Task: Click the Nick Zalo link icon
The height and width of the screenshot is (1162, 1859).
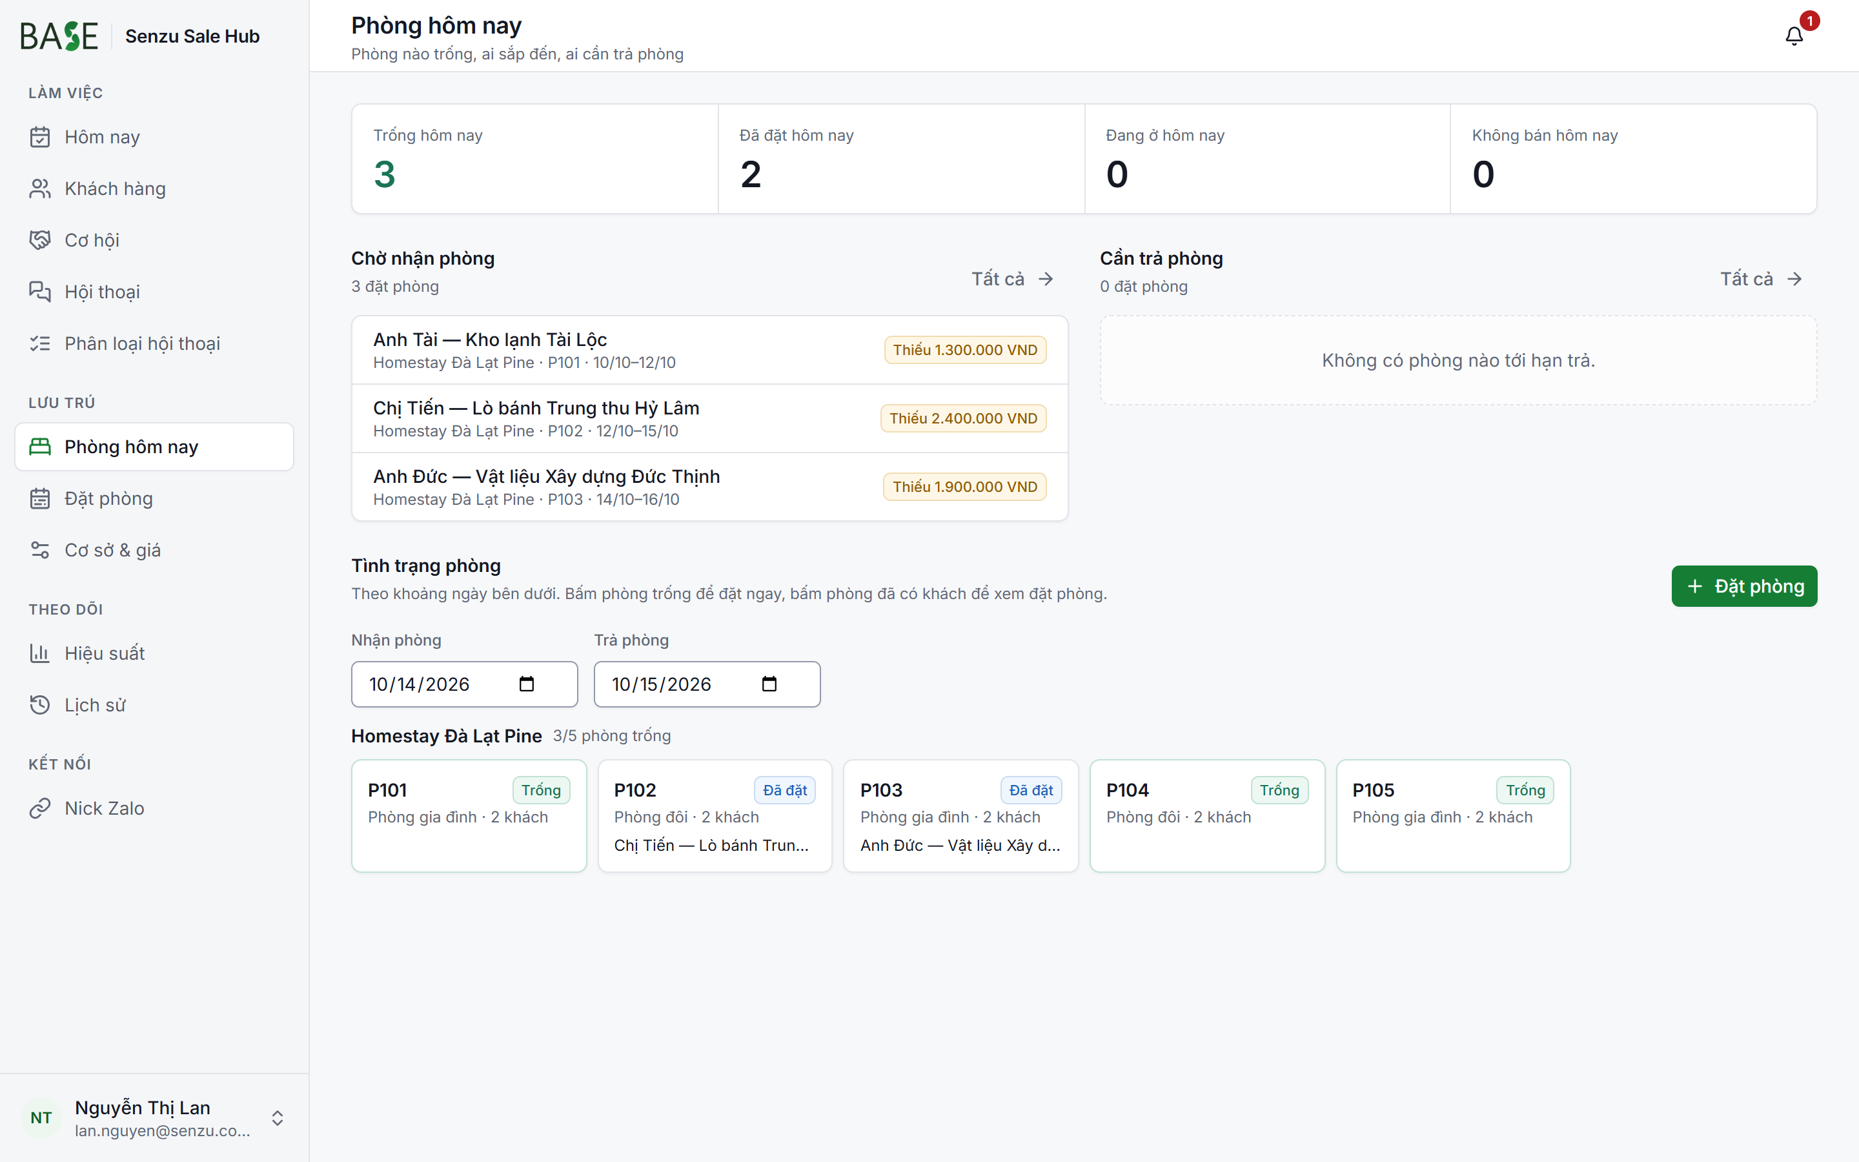Action: click(x=40, y=808)
